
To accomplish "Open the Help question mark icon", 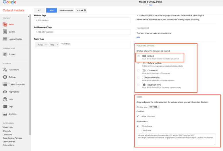I will tap(5, 99).
